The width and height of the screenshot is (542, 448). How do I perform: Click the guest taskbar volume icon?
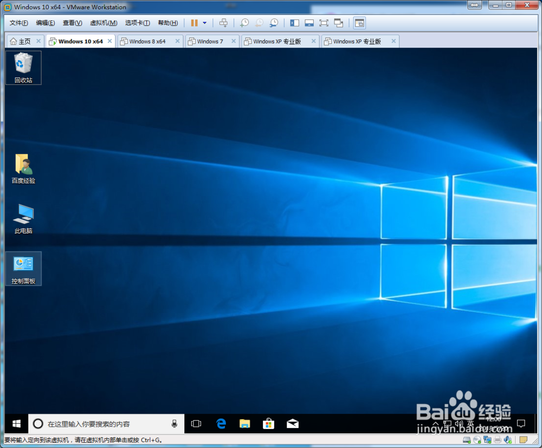click(459, 424)
